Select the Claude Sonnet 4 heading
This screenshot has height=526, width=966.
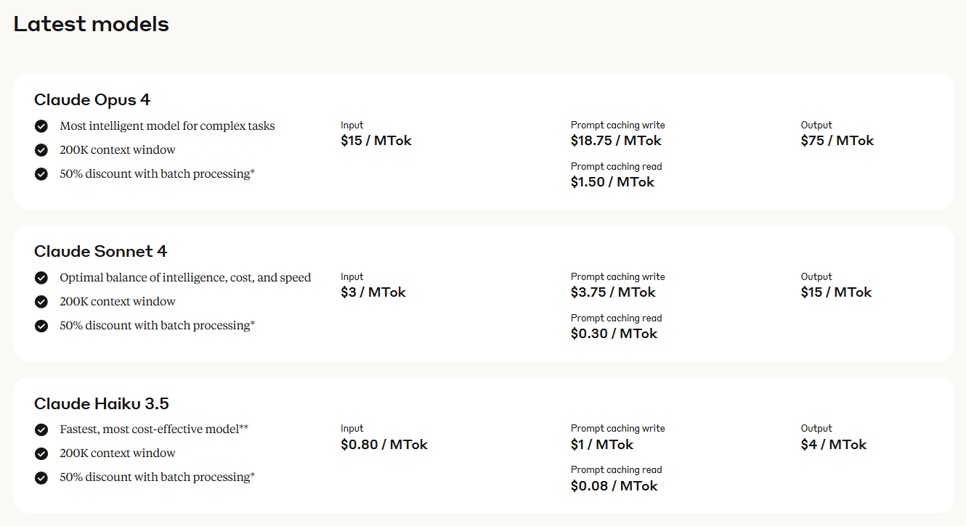click(100, 251)
